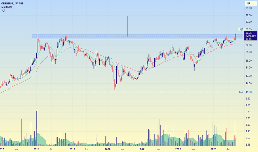Image resolution: width=258 pixels, height=152 pixels.
Task: Click the 31.00 price axis label
Action: pyautogui.click(x=249, y=52)
